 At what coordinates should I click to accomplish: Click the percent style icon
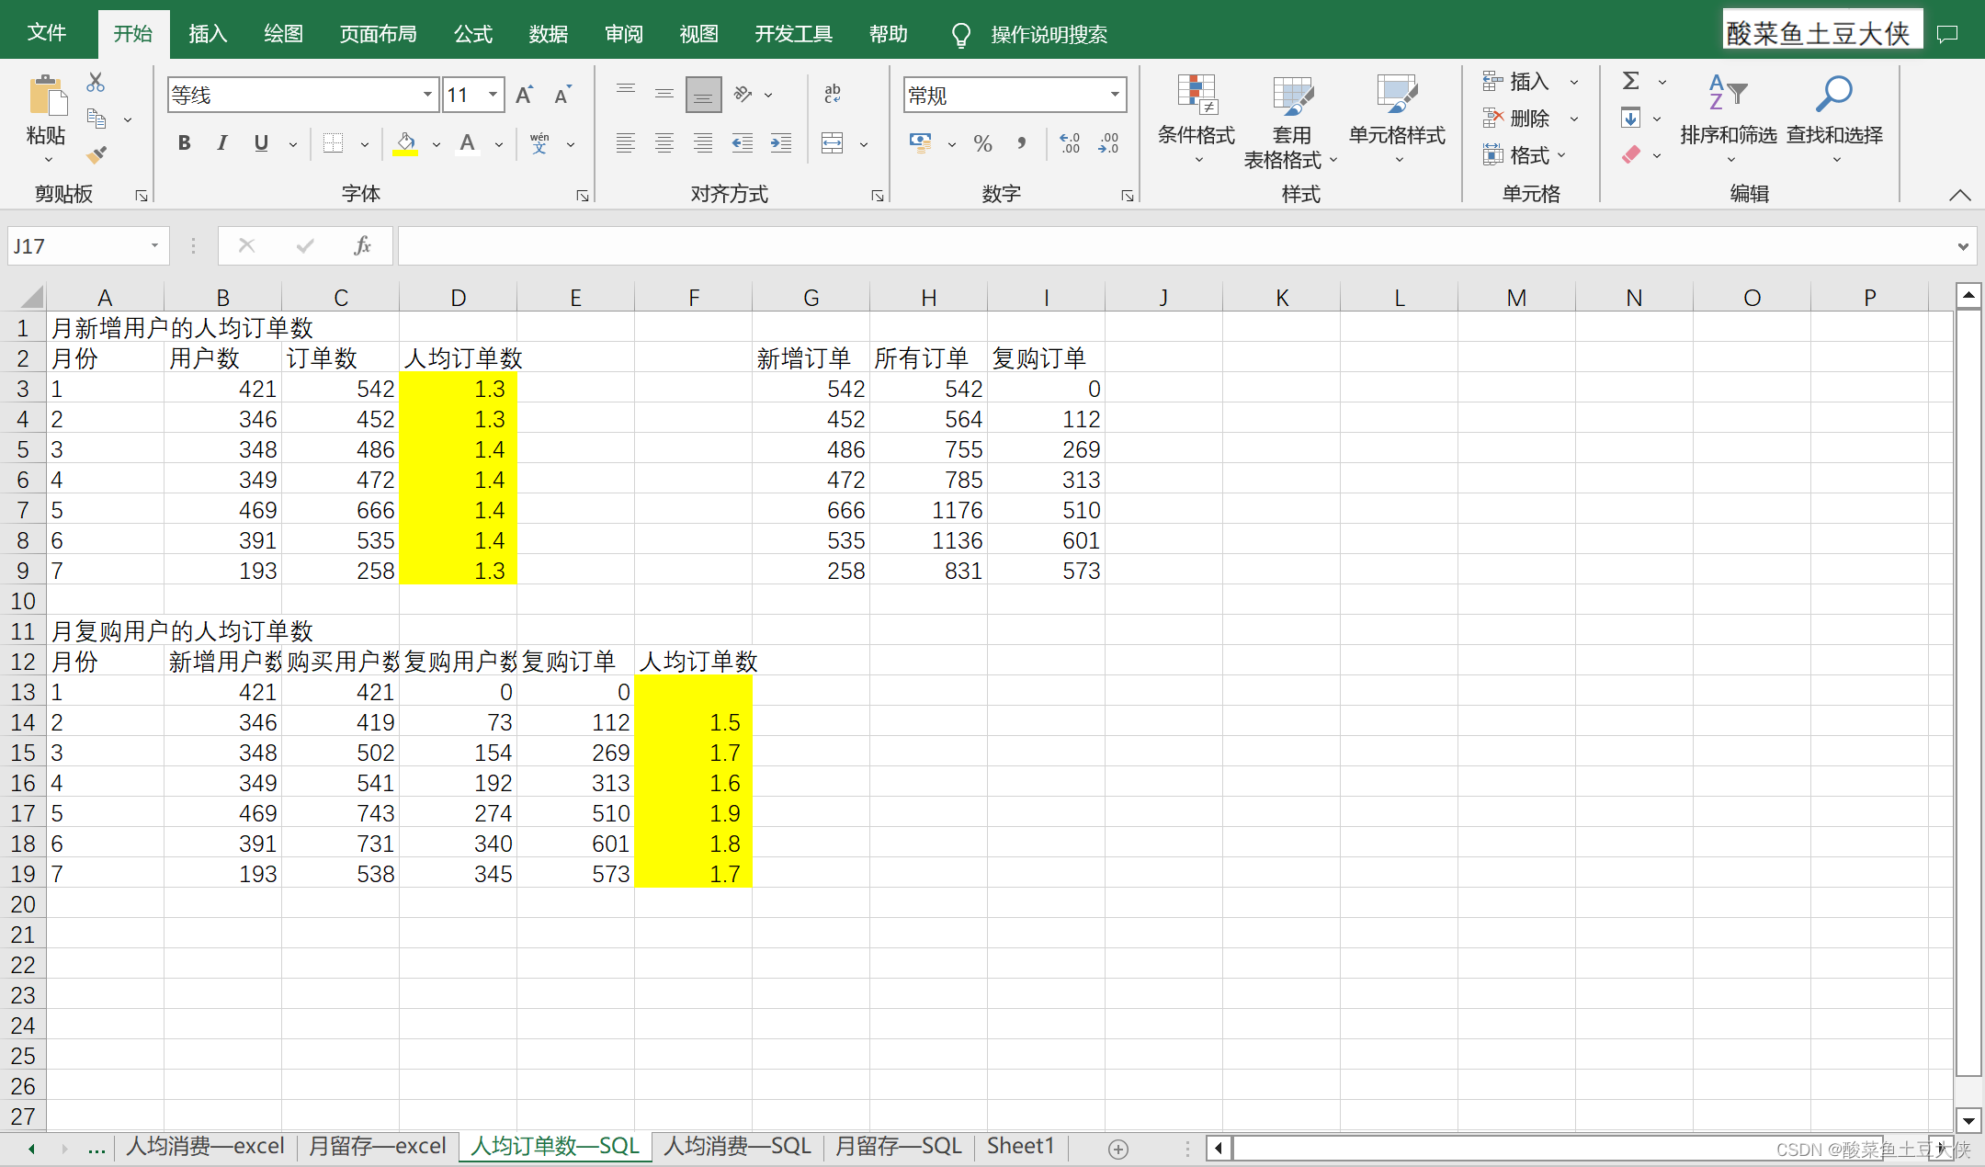[x=982, y=143]
